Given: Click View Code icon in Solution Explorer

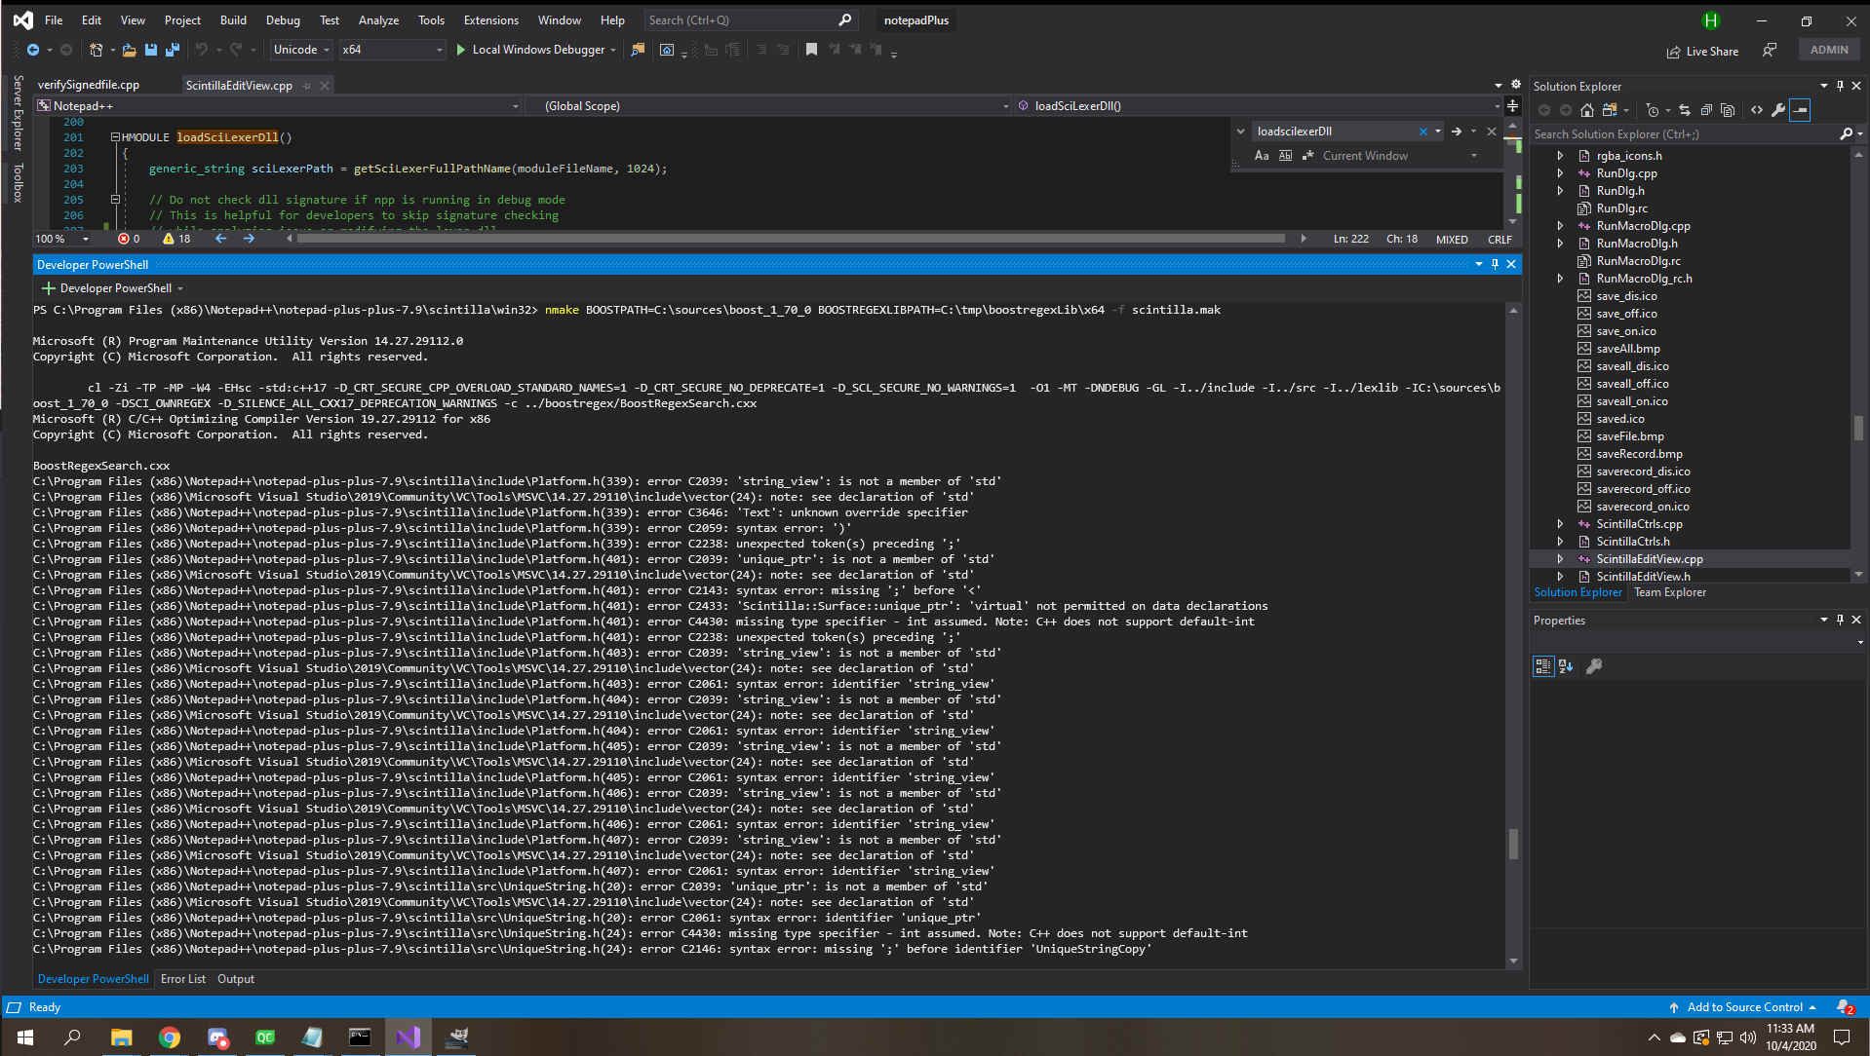Looking at the screenshot, I should tap(1756, 110).
